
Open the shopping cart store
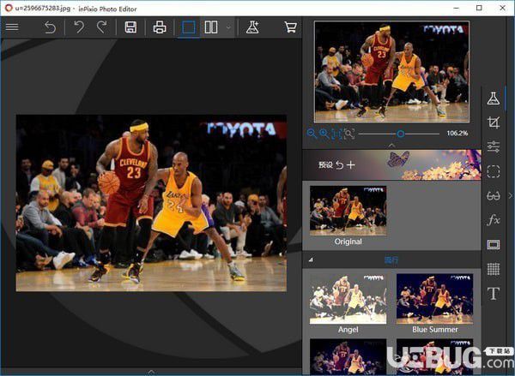290,27
